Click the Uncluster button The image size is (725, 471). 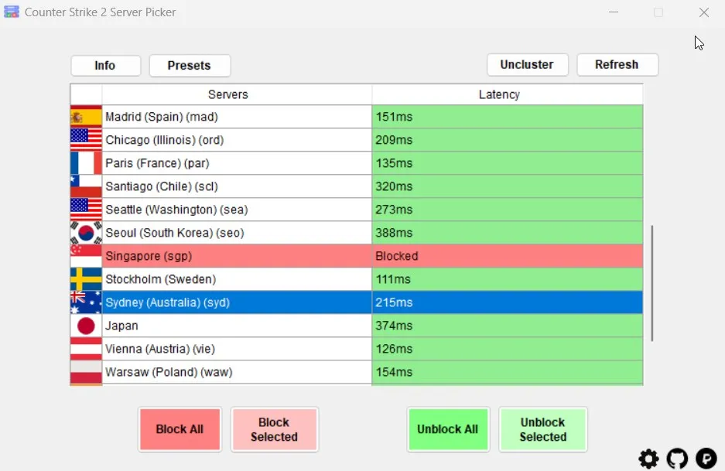527,65
